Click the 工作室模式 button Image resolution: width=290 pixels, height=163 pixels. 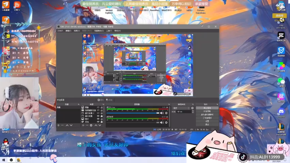tap(207, 118)
